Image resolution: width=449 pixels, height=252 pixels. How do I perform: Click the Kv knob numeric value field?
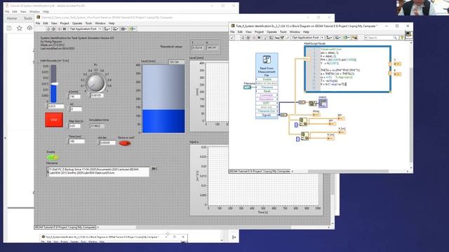98,95
